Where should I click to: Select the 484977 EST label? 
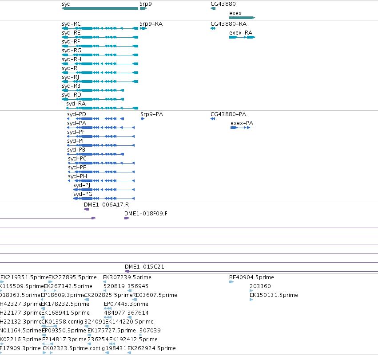pyautogui.click(x=114, y=313)
